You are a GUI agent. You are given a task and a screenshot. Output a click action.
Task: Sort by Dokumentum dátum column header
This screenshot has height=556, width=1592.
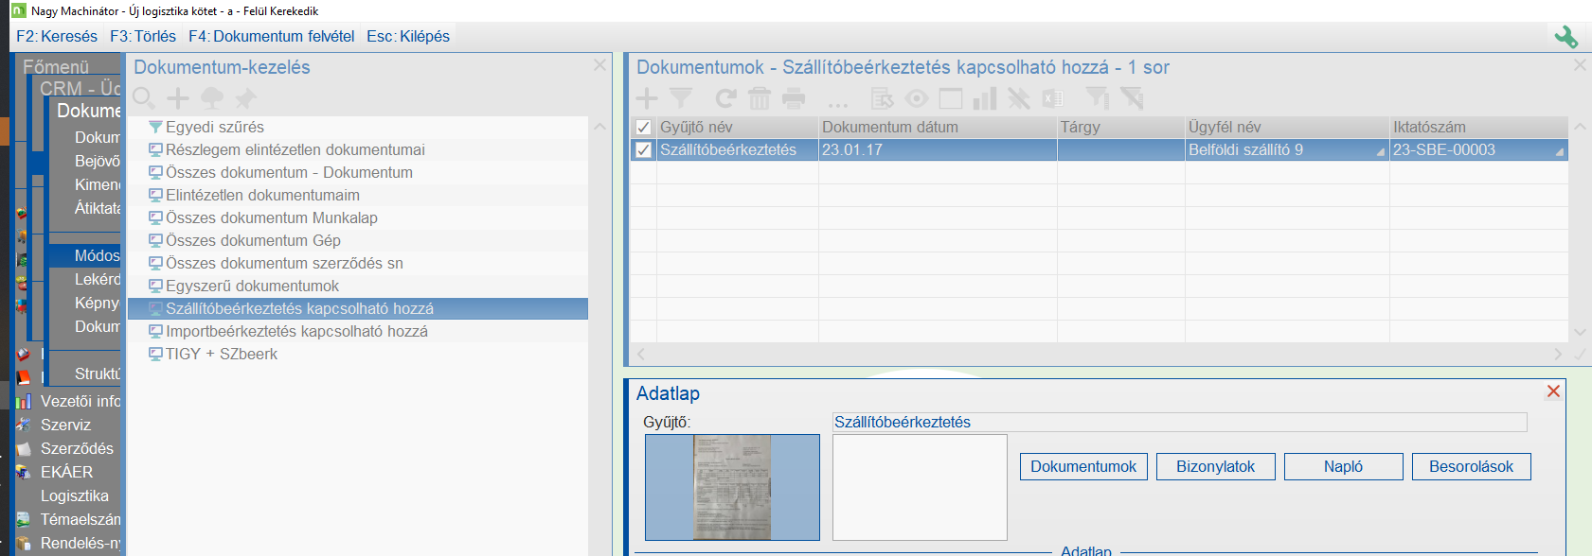(938, 127)
